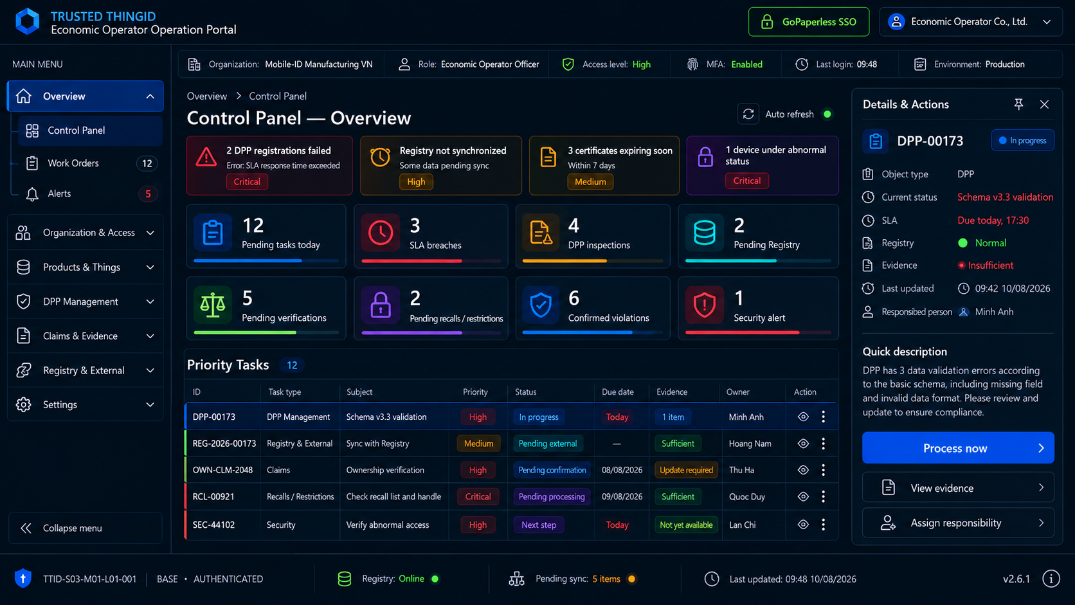Toggle the Auto refresh green indicator
Image resolution: width=1075 pixels, height=605 pixels.
pos(827,114)
